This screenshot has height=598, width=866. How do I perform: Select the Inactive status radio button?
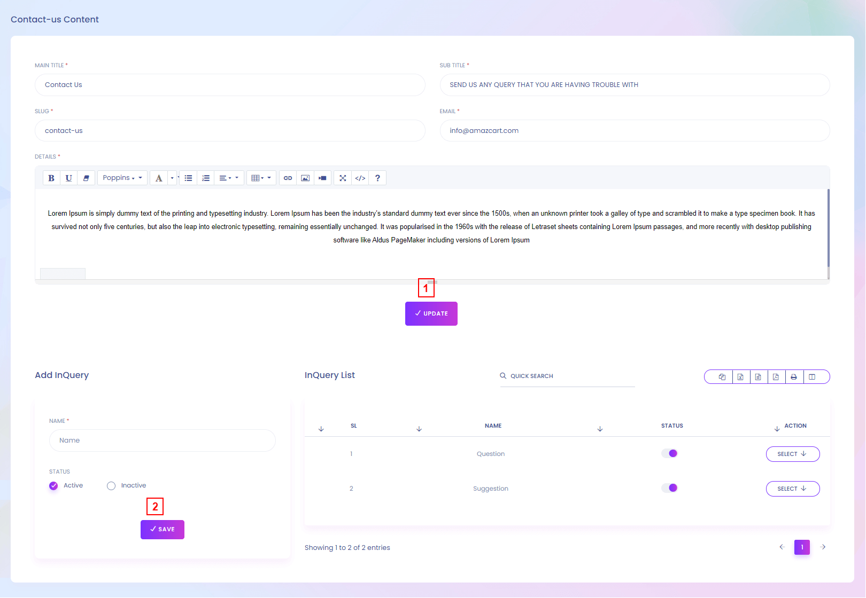click(x=111, y=486)
